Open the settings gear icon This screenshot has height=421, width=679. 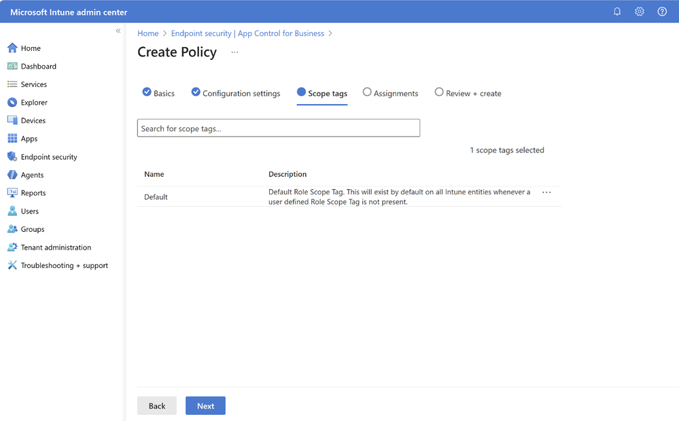click(640, 12)
